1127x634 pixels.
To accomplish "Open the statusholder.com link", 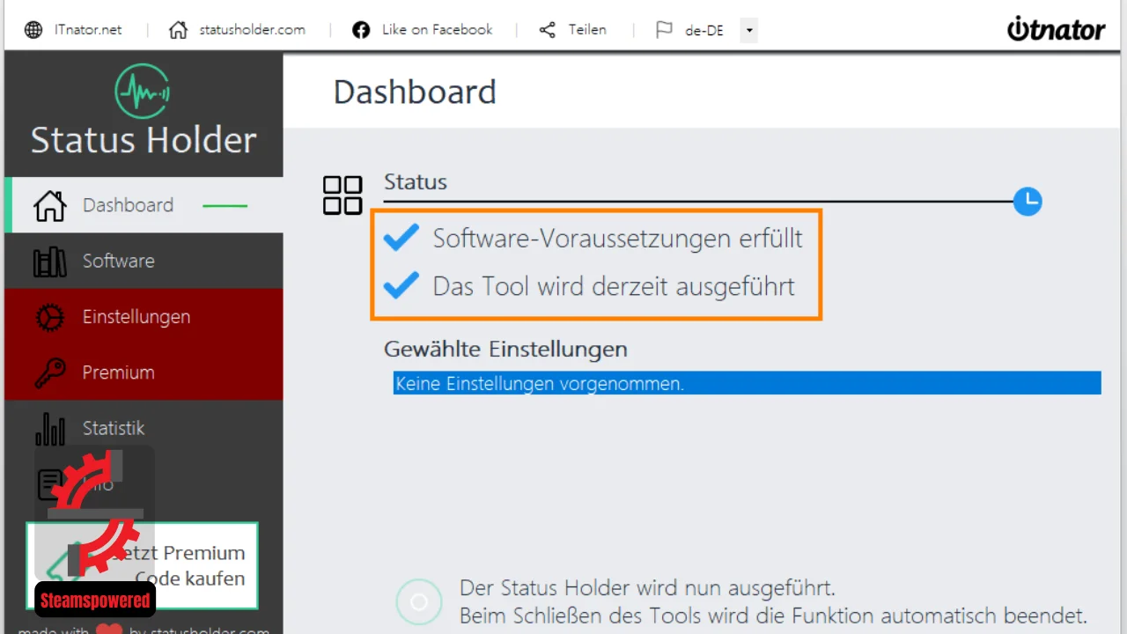I will click(x=252, y=30).
